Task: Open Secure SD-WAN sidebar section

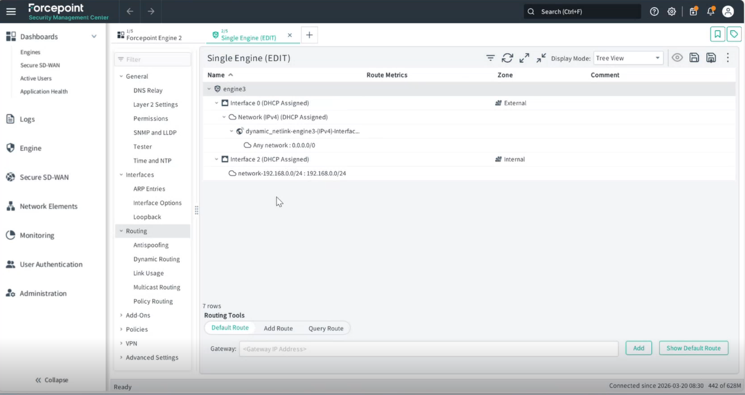Action: [x=44, y=177]
